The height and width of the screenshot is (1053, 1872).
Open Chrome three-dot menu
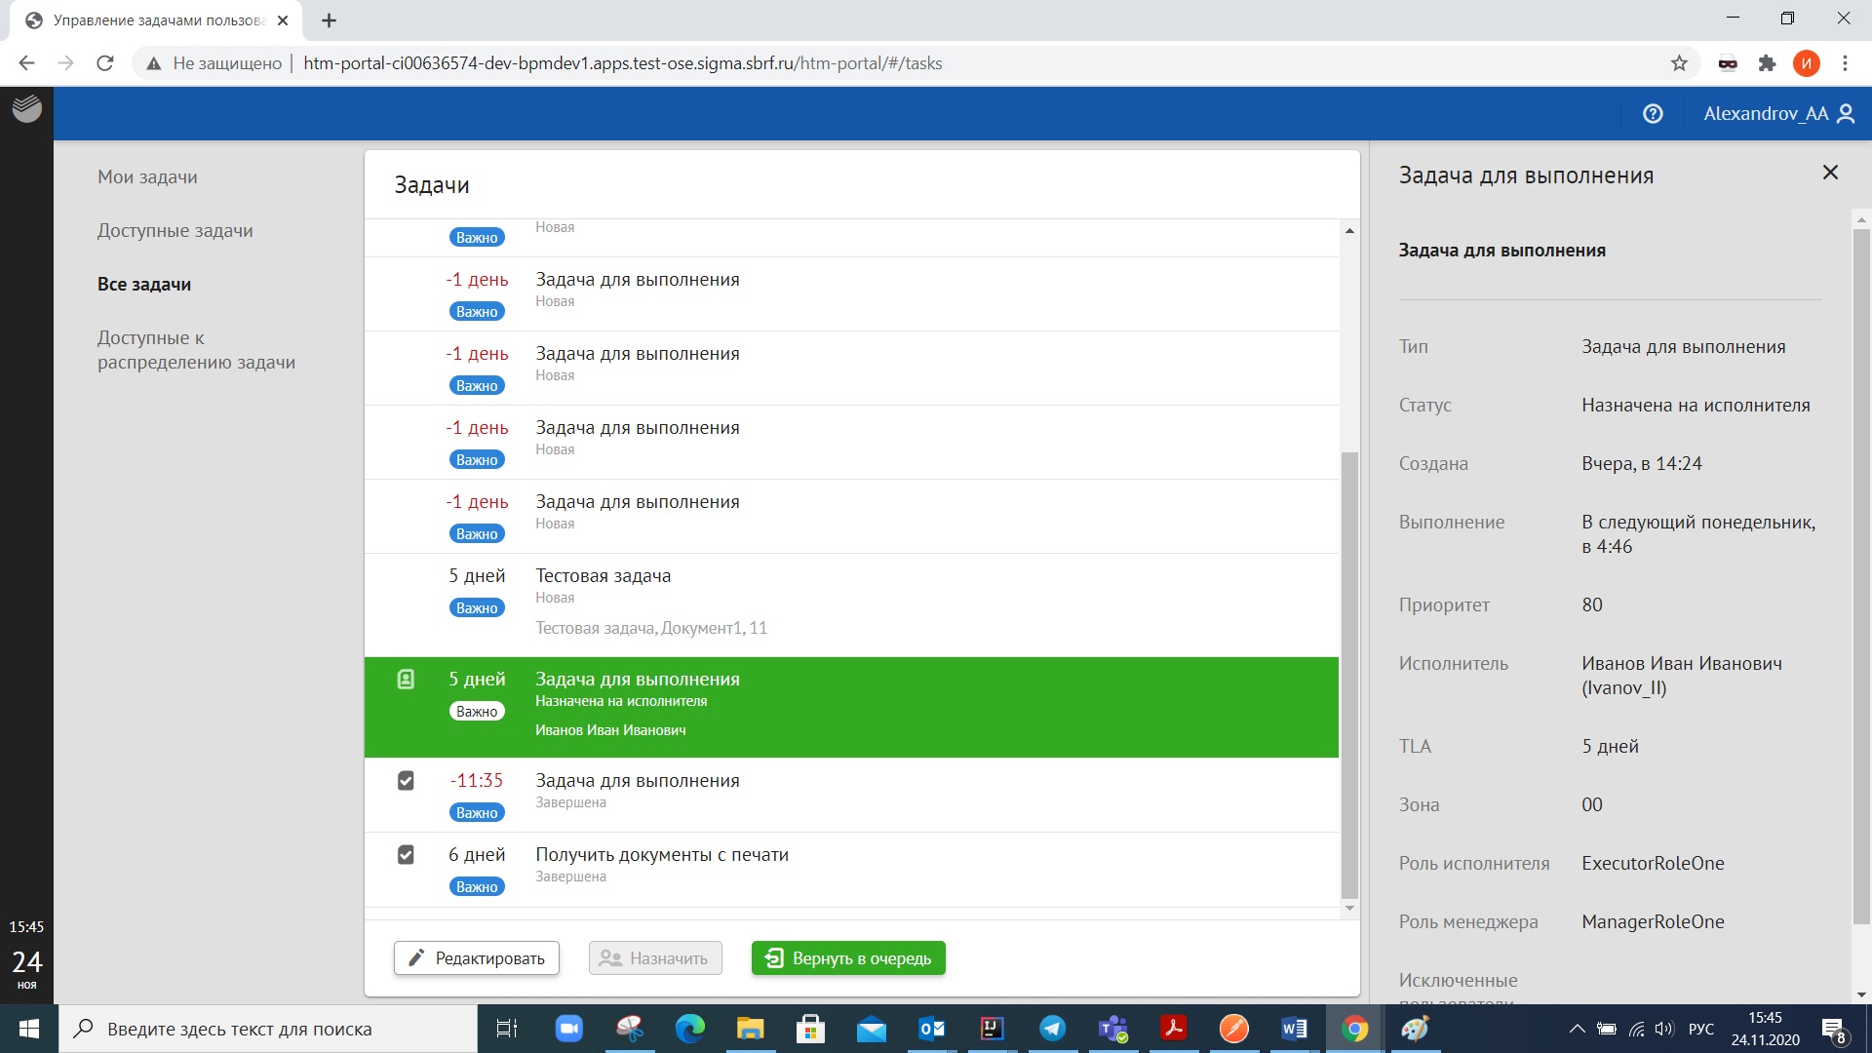(1845, 63)
